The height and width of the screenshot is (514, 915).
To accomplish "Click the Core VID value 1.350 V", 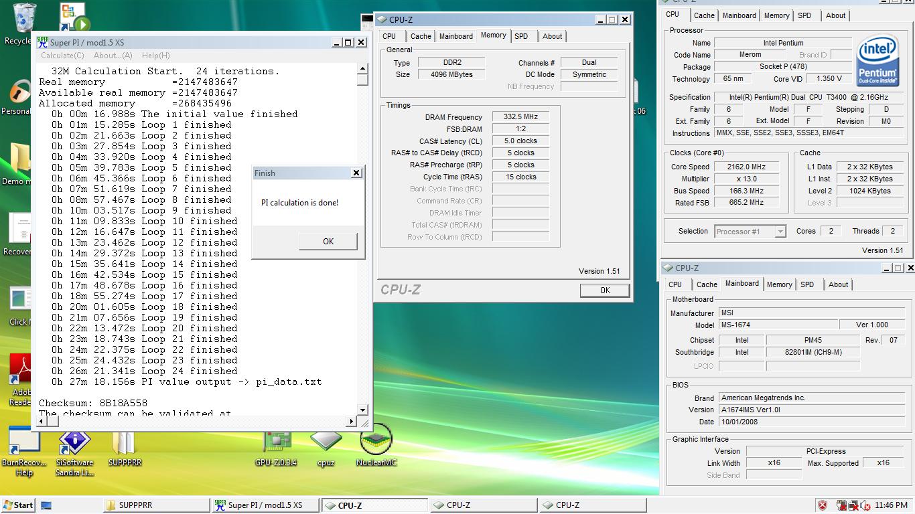I will (829, 78).
